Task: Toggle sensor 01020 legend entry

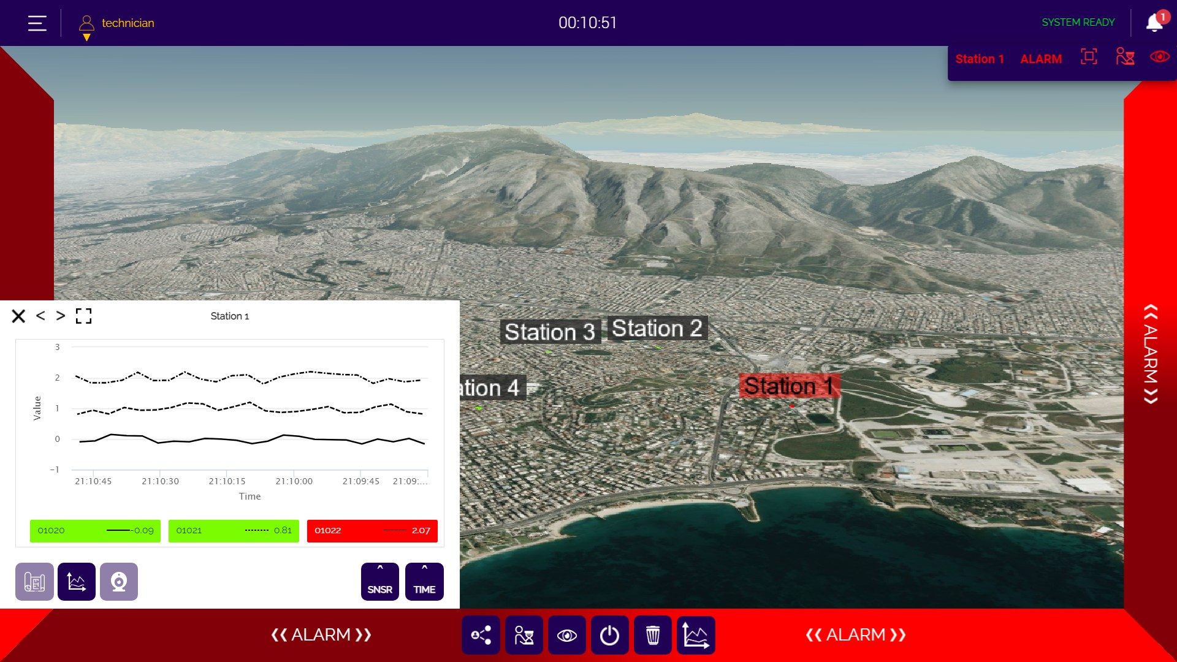Action: tap(95, 531)
